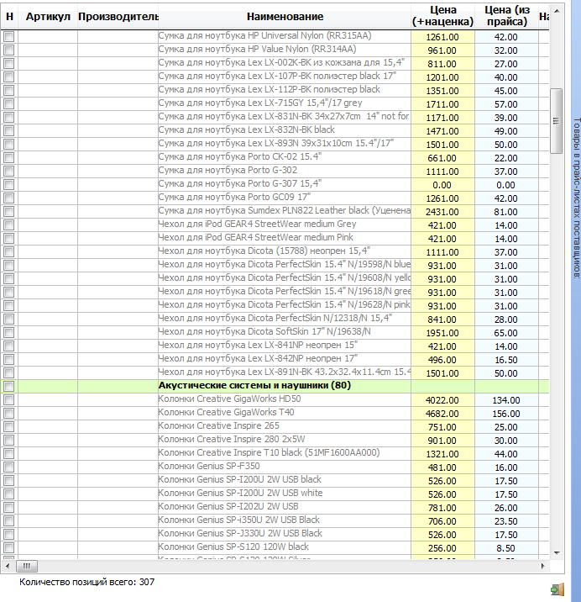Sort by the Наименование column header
Screen dimensions: 581x602
pos(285,17)
